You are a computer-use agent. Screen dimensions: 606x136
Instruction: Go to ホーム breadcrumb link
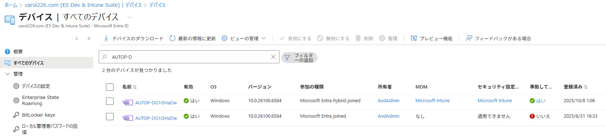(10, 5)
